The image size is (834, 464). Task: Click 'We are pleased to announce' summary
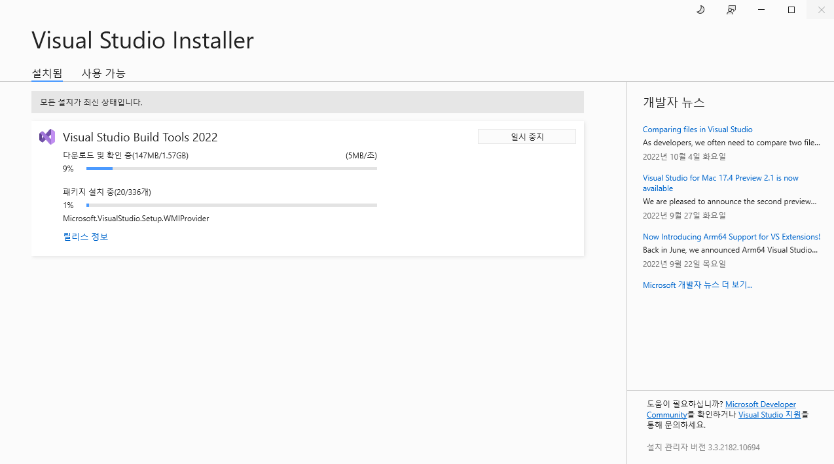point(730,202)
